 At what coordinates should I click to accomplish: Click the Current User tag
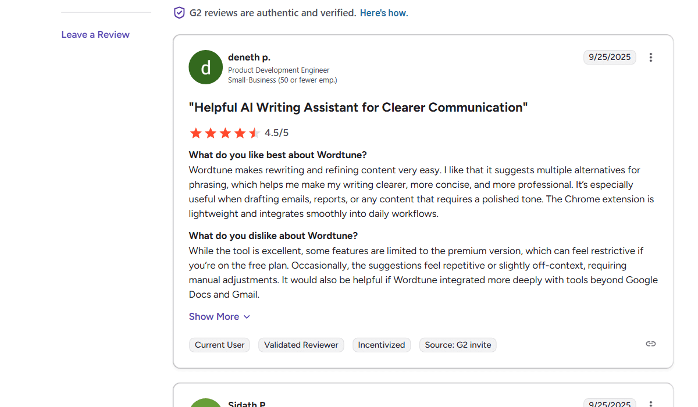pos(219,345)
